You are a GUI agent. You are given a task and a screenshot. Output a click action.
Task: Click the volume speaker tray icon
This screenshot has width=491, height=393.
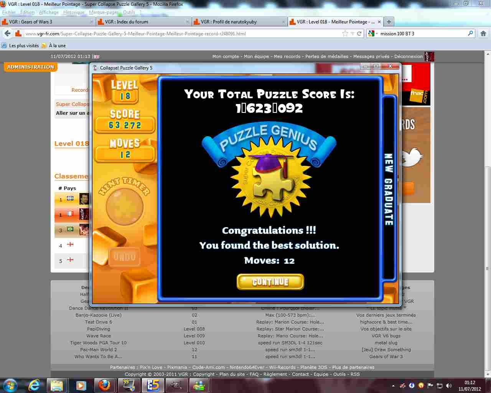pyautogui.click(x=448, y=386)
